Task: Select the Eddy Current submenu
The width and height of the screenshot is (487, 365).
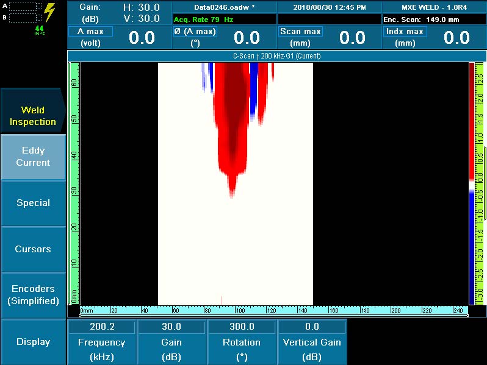Action: (x=33, y=157)
